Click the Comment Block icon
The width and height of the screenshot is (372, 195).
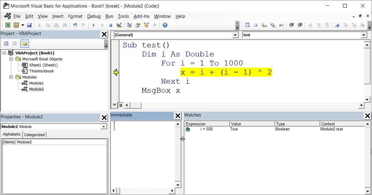point(319,25)
